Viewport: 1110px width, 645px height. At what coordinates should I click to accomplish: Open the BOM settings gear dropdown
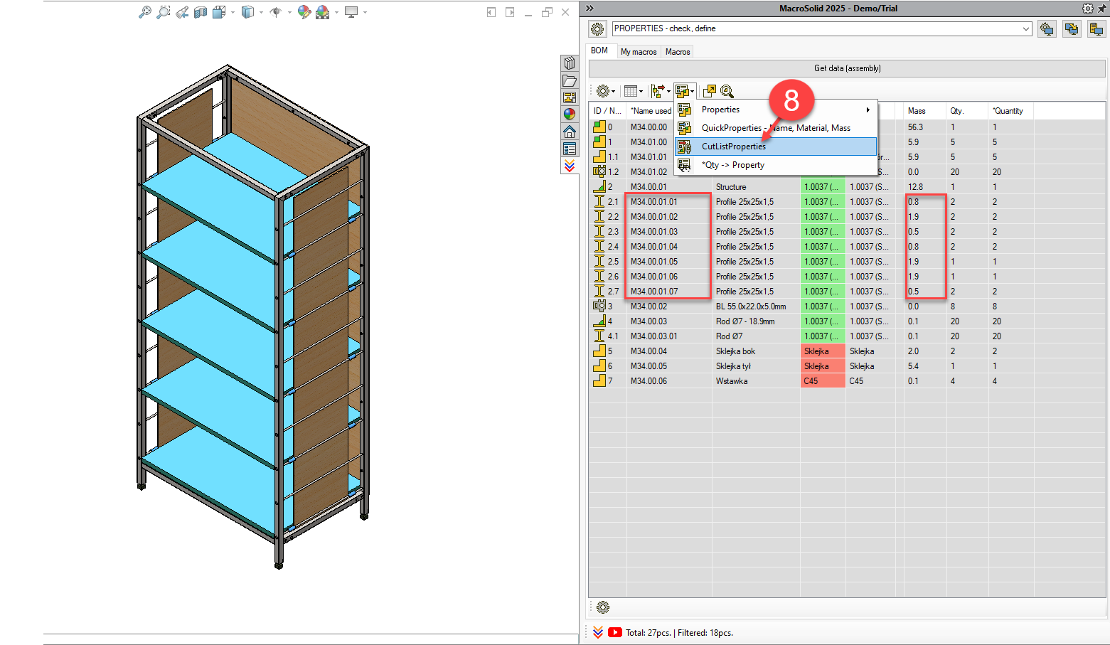click(x=605, y=91)
